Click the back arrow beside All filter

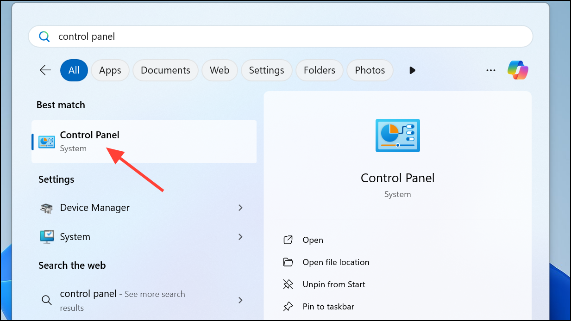[x=45, y=70]
